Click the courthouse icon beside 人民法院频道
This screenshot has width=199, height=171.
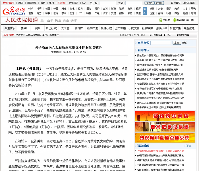[42, 20]
